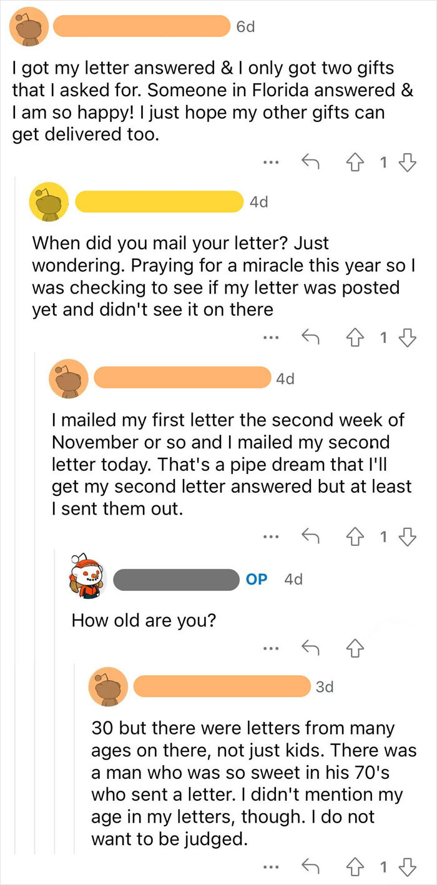Reply to the 'How old are you?' comment
This screenshot has height=885, width=437.
tap(310, 648)
